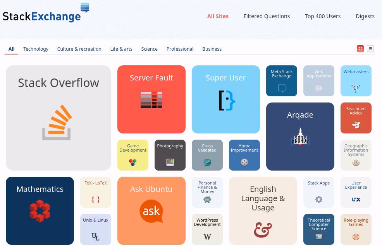Switch to Culture & recreation tab
This screenshot has width=382, height=246.
coord(79,49)
